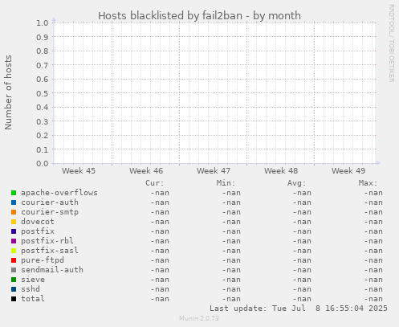Click the Min value for dovecot
This screenshot has width=399, height=327.
click(x=231, y=222)
